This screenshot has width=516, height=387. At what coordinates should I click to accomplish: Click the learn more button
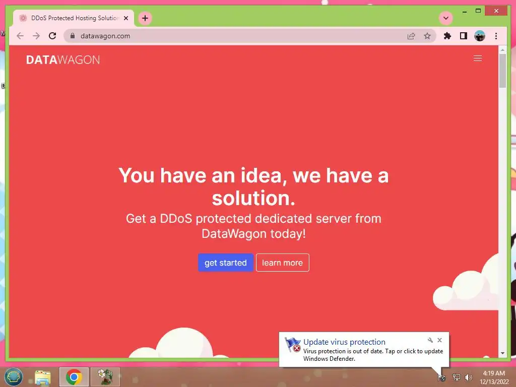coord(282,263)
